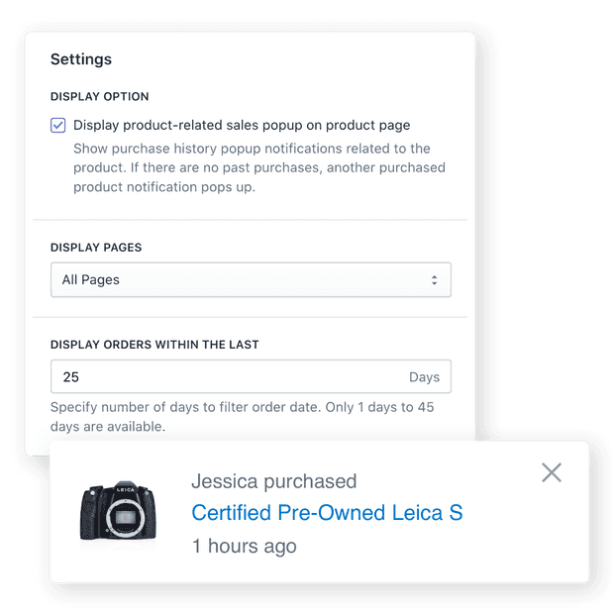This screenshot has height=614, width=614.
Task: Open the Certified Pre-Owned Leica S link
Action: point(327,513)
